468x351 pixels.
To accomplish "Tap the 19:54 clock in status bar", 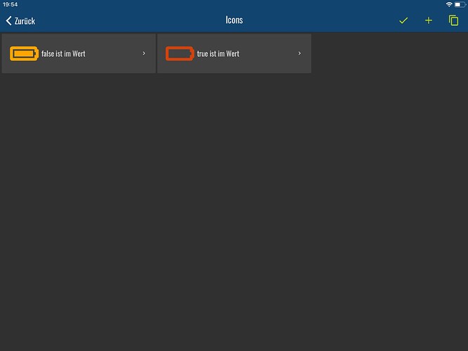I will coord(11,4).
